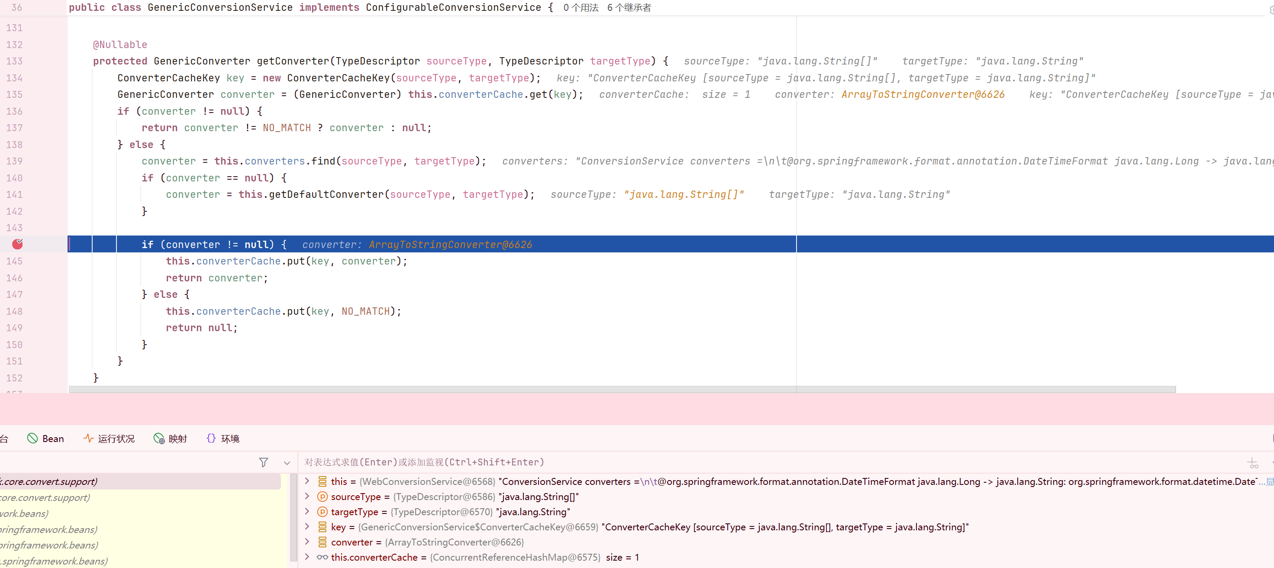Click the key variable object icon
Image resolution: width=1274 pixels, height=568 pixels.
pyautogui.click(x=323, y=527)
